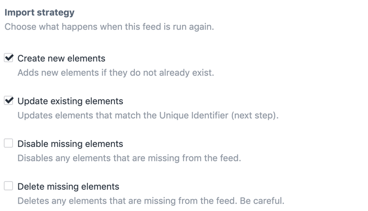Uncheck the Update existing elements checkbox
Viewport: 368px width, 211px height.
tap(9, 100)
